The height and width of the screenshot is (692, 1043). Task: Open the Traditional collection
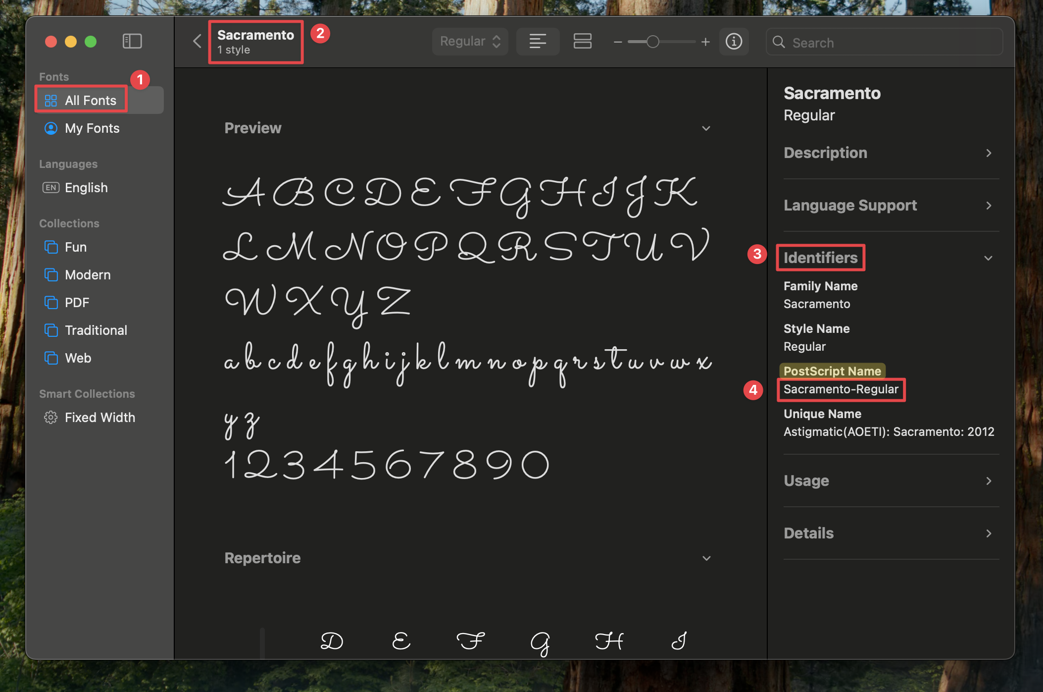pyautogui.click(x=96, y=330)
